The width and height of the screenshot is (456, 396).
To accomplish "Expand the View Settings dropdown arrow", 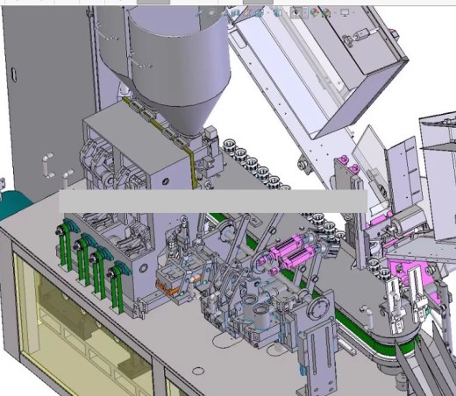I will [353, 12].
